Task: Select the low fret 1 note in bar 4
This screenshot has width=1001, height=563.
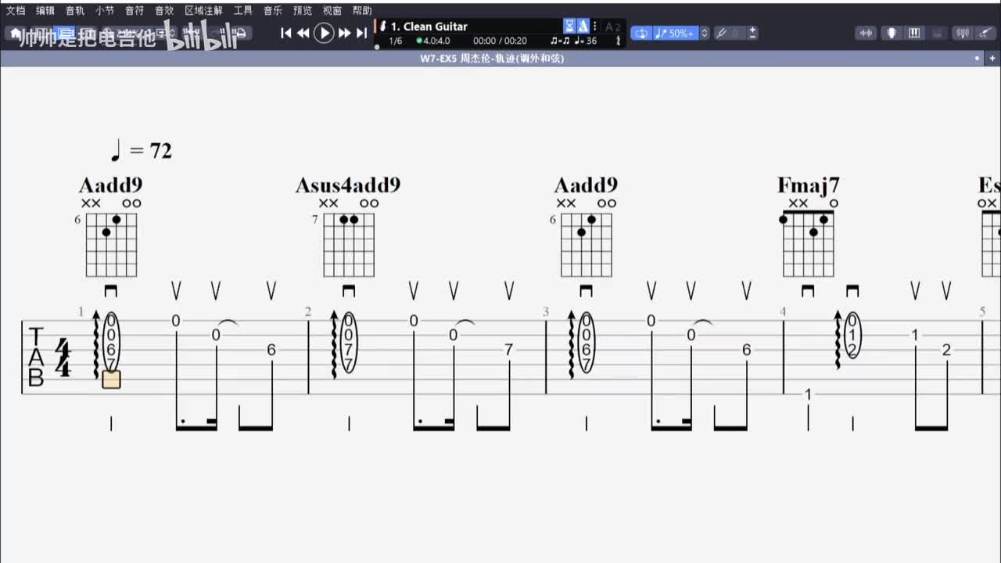Action: tap(808, 394)
